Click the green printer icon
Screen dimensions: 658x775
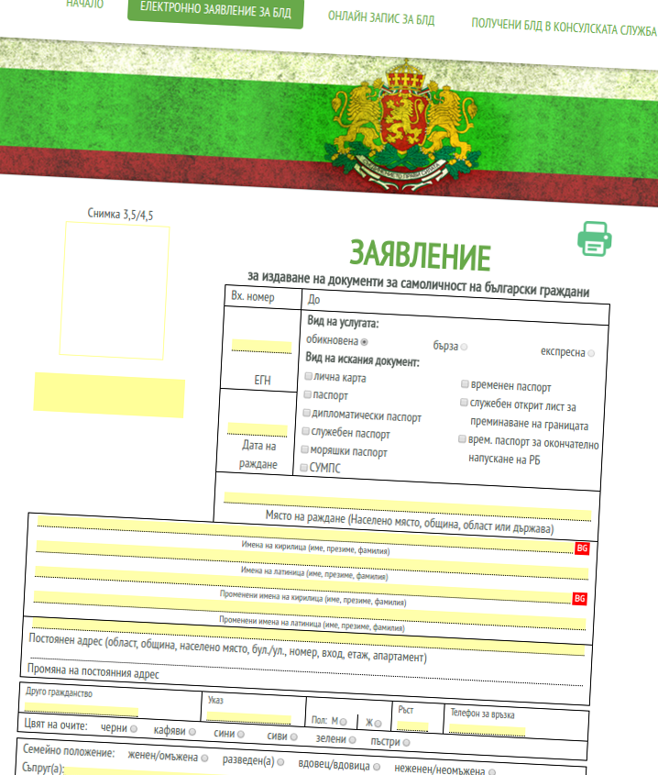(594, 239)
